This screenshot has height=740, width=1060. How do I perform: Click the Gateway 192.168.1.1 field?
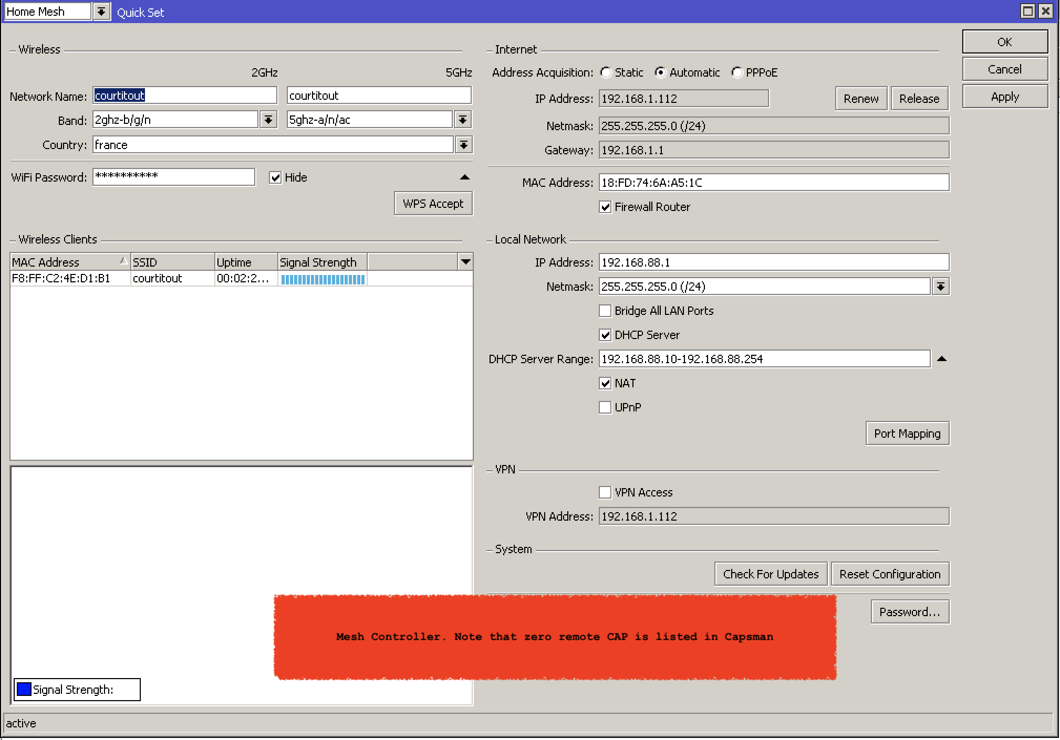(x=774, y=150)
